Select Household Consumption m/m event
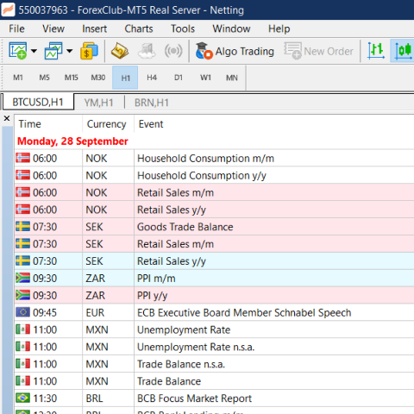Screen dimensions: 414x414 [x=214, y=158]
